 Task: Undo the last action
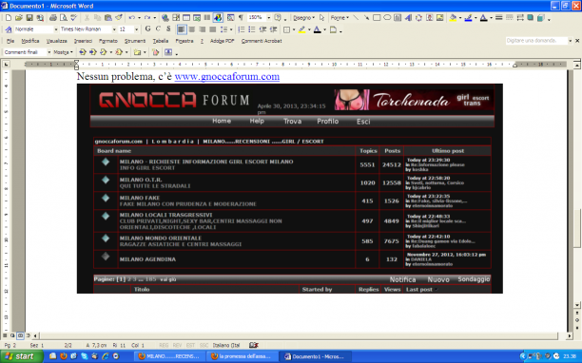[x=132, y=17]
